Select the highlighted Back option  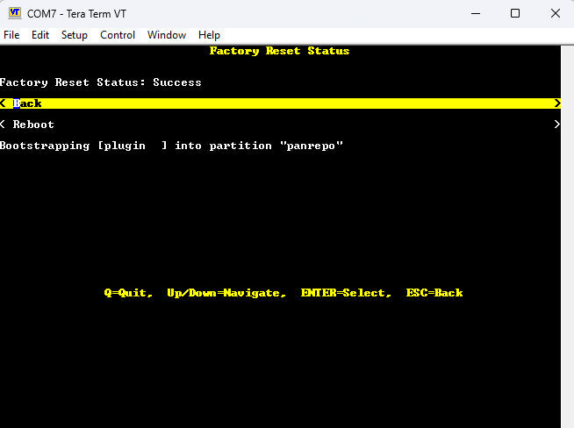(280, 103)
